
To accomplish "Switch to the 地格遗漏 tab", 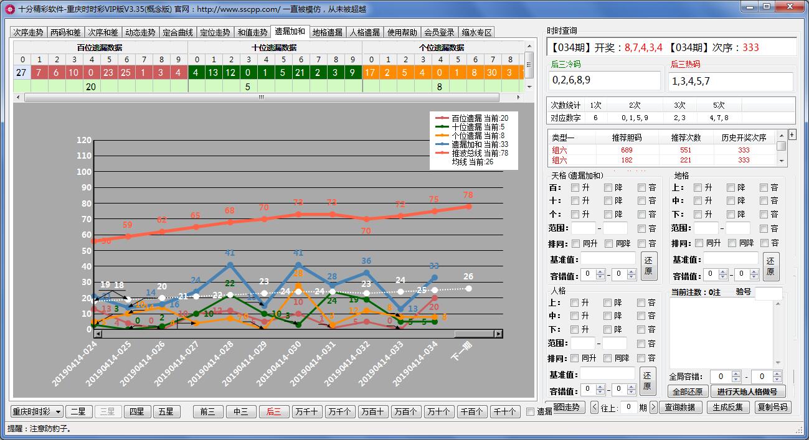I will [326, 31].
